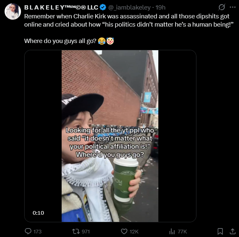The image size is (239, 237).
Task: Click the 12K likes count
Action: pos(134,231)
